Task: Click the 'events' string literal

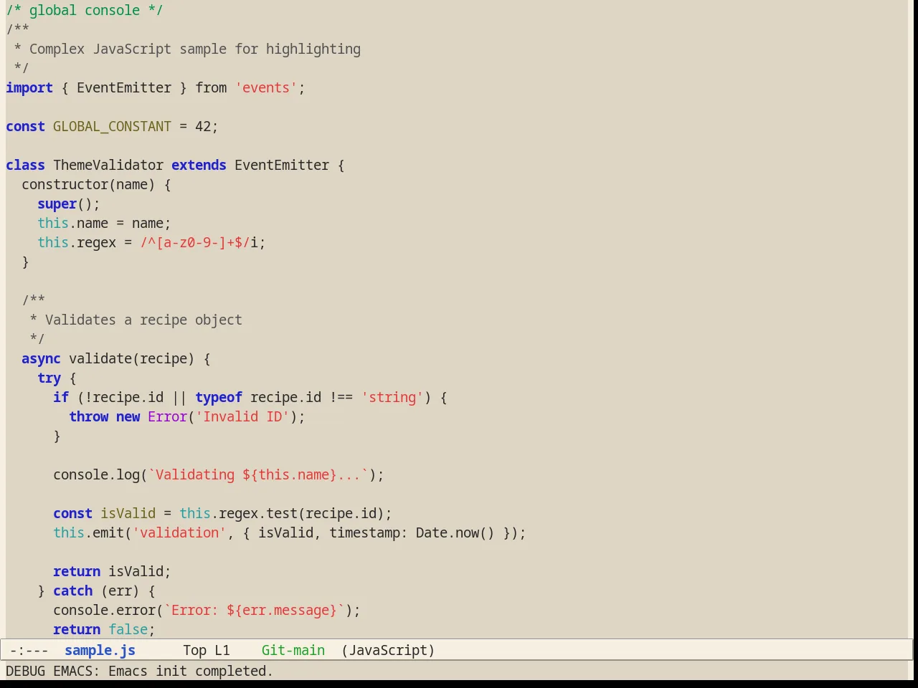Action: pyautogui.click(x=266, y=87)
